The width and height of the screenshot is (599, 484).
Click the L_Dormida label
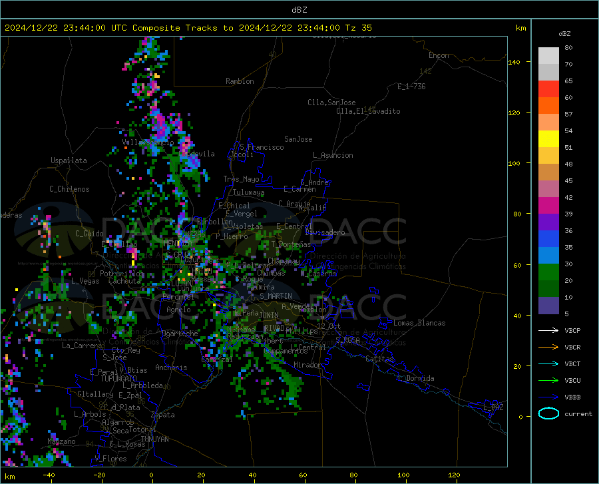click(416, 379)
